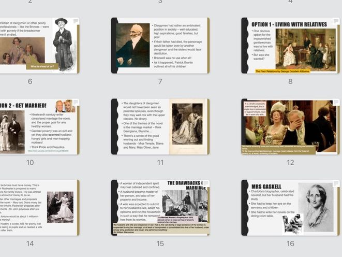Image resolution: width=342 pixels, height=257 pixels.
Task: Click presenter notes icon on slide 10
Action: [x=76, y=102]
